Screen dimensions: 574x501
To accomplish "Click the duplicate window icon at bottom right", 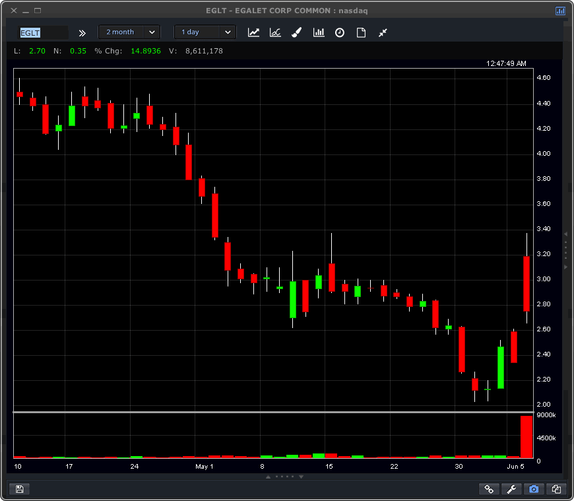I will 557,489.
